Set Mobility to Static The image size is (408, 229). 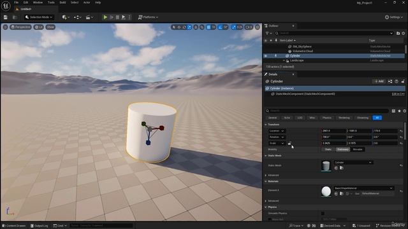tap(328, 149)
